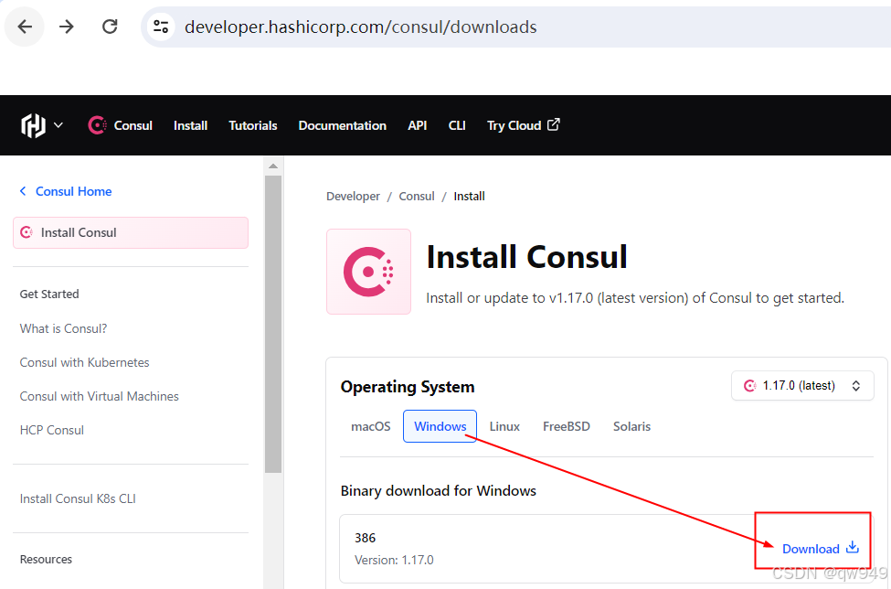Switch to the FreeBSD tab

[x=566, y=426]
